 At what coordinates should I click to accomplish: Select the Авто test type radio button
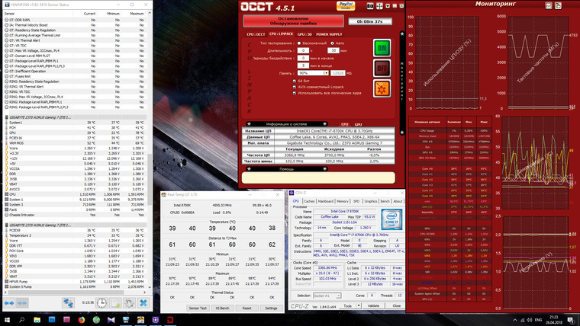click(332, 43)
